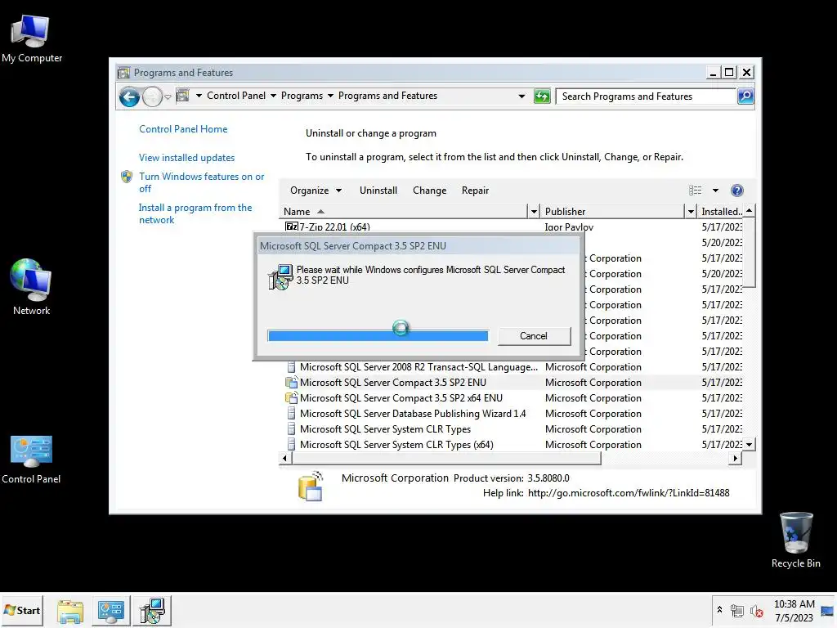Select Microsoft SQL Server System CLR Types row

point(386,429)
